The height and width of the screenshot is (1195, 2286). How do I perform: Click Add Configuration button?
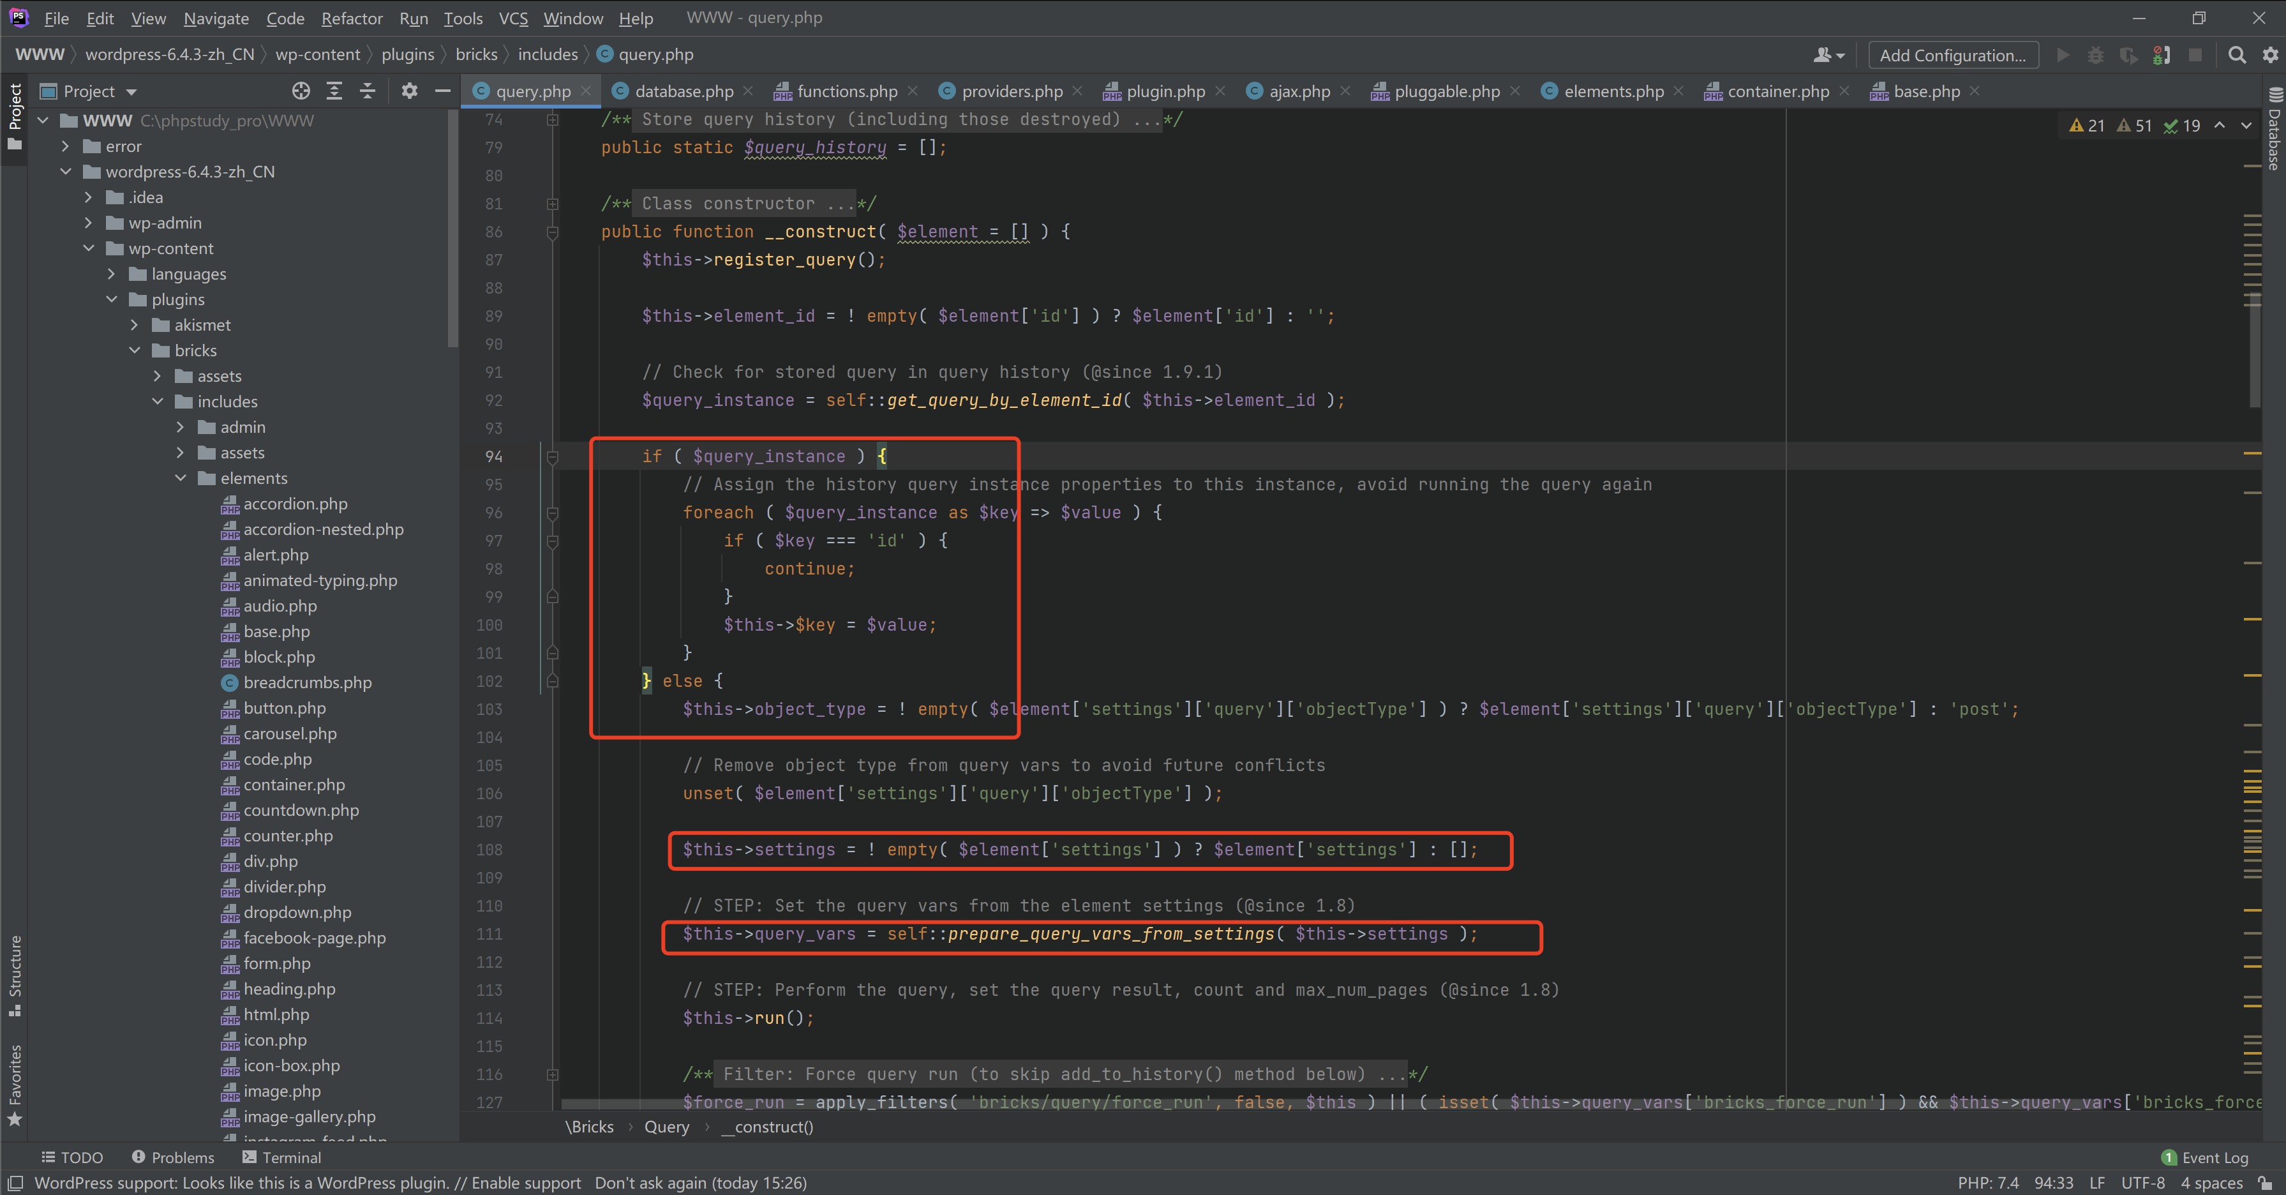[1954, 55]
